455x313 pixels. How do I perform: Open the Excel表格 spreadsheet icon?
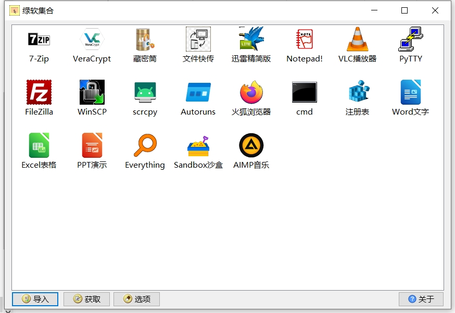[x=39, y=145]
